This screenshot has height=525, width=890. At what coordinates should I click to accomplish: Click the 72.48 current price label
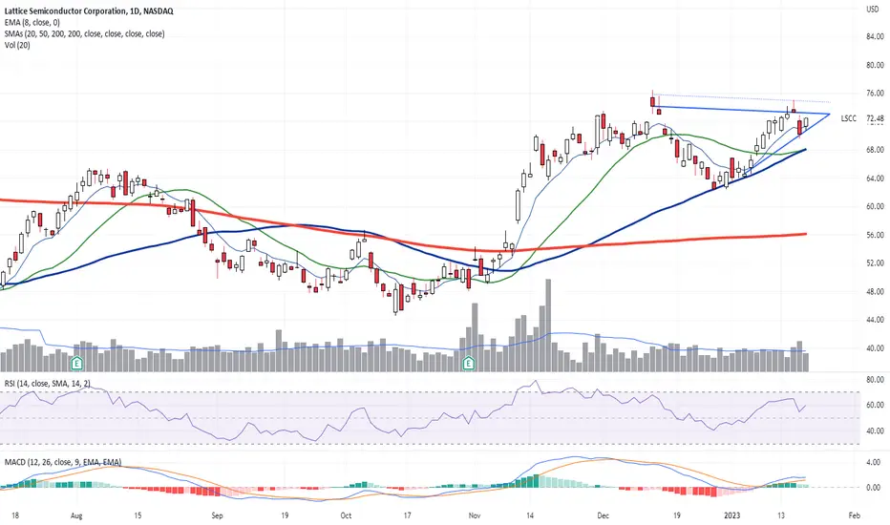(876, 118)
